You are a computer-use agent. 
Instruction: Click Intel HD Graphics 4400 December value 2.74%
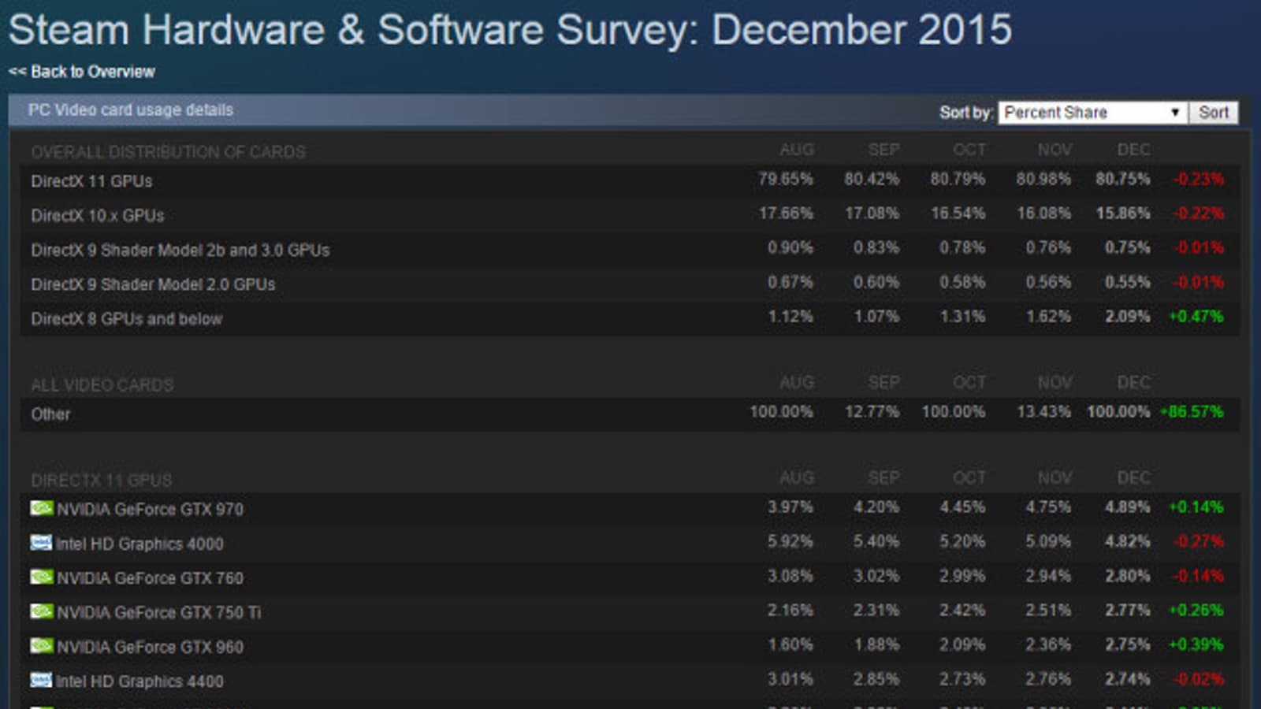(1127, 679)
